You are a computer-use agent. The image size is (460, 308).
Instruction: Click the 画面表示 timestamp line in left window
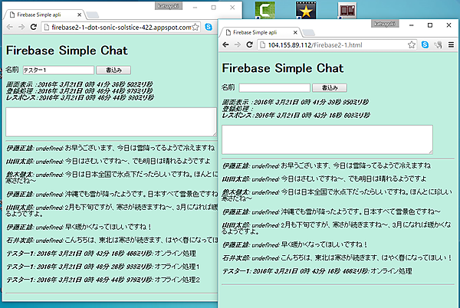tap(79, 84)
